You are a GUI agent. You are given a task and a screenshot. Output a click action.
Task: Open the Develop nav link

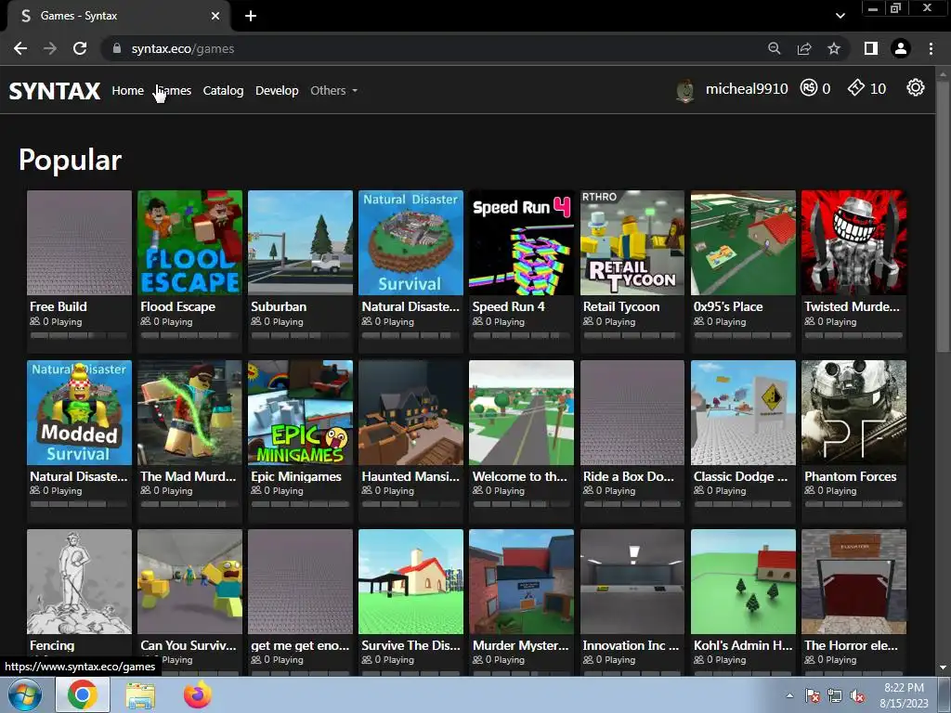click(277, 90)
